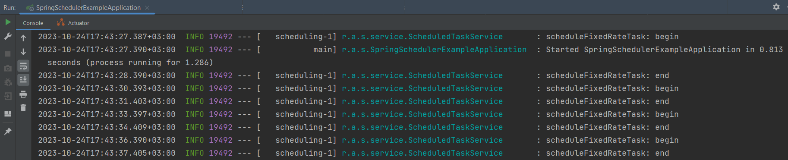Screen dimensions: 788x160
Task: Click ScheduledTaskService logger on the 17:43:27.387 row
Action: click(422, 37)
